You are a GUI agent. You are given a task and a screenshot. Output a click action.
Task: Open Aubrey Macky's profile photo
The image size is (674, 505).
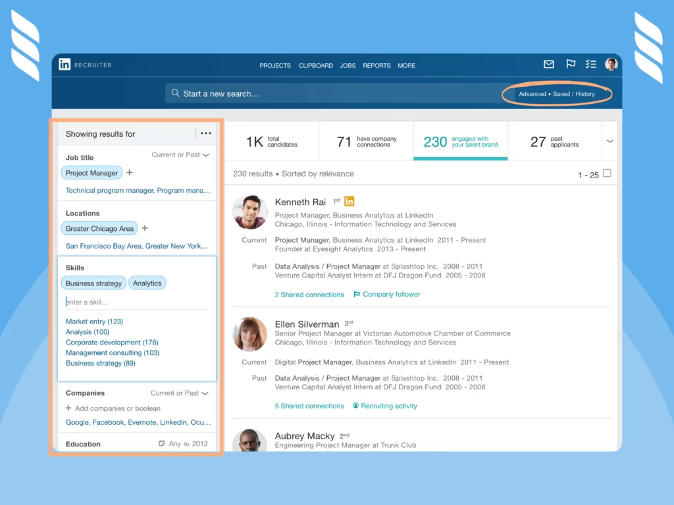(x=249, y=440)
